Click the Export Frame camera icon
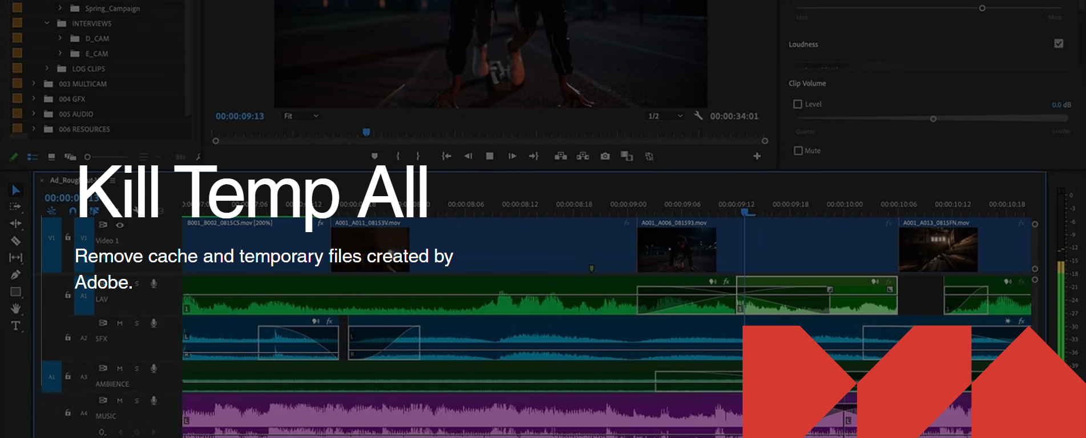The width and height of the screenshot is (1086, 438). (605, 156)
